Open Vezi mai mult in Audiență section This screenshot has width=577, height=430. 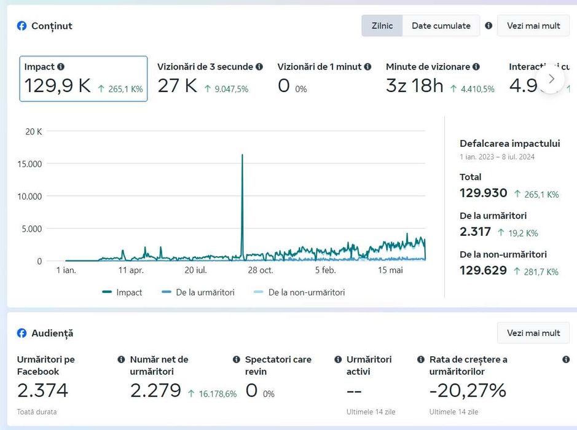[533, 333]
